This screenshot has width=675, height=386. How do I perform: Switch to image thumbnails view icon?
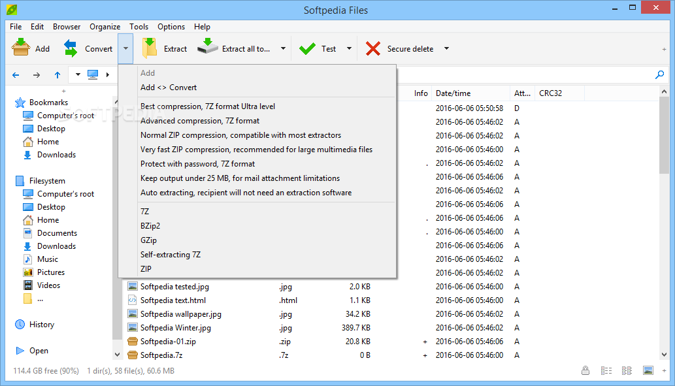click(x=648, y=370)
